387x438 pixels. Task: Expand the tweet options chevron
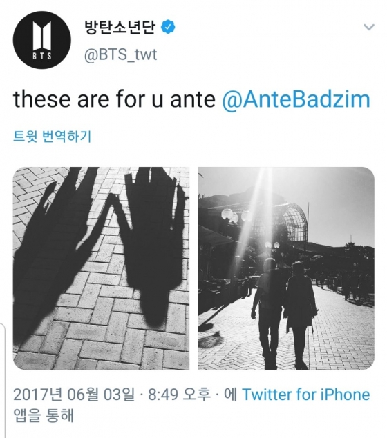pos(369,27)
